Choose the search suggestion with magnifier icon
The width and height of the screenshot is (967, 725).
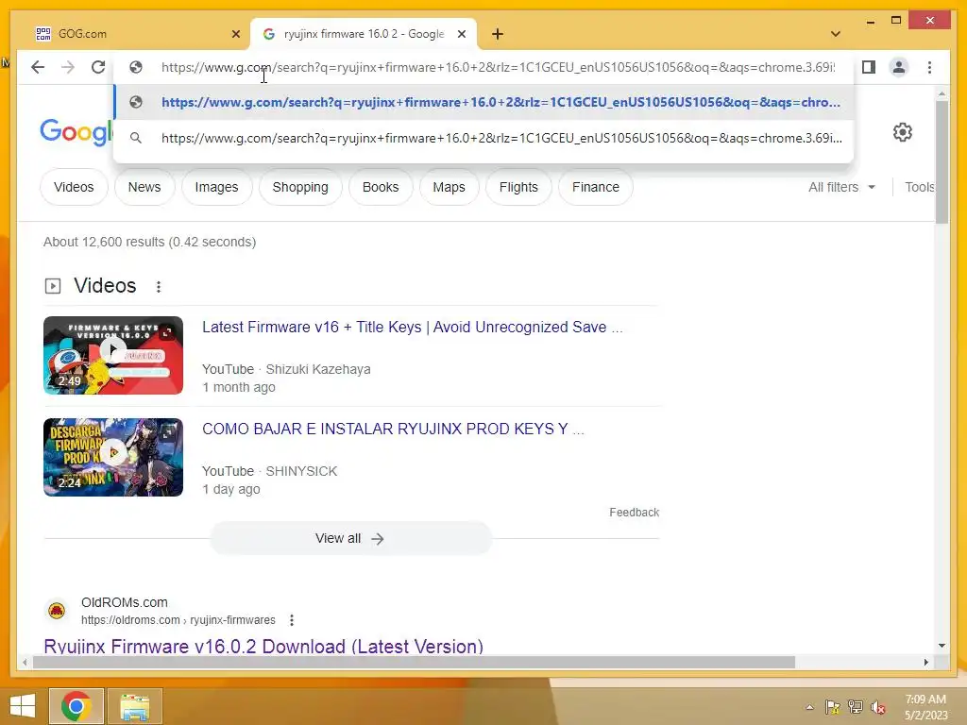pos(484,138)
